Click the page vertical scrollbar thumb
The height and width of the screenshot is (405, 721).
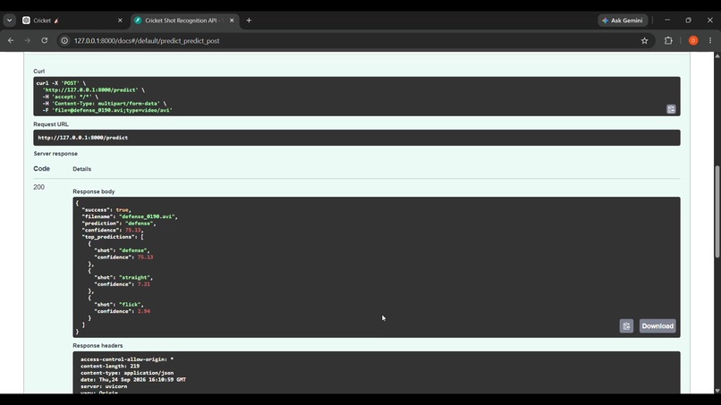[717, 212]
